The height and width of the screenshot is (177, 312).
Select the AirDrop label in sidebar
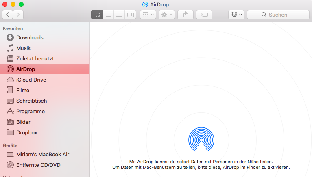coord(26,69)
